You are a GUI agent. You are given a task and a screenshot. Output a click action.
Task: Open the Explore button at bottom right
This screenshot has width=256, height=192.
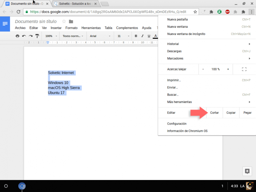247,171
